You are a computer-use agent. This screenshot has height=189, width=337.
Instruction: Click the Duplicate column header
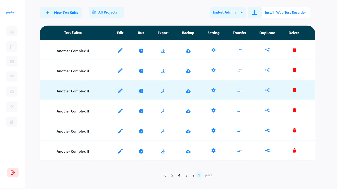point(267,33)
